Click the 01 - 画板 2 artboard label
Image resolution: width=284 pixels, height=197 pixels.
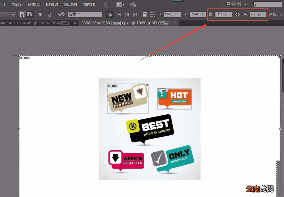click(25, 58)
